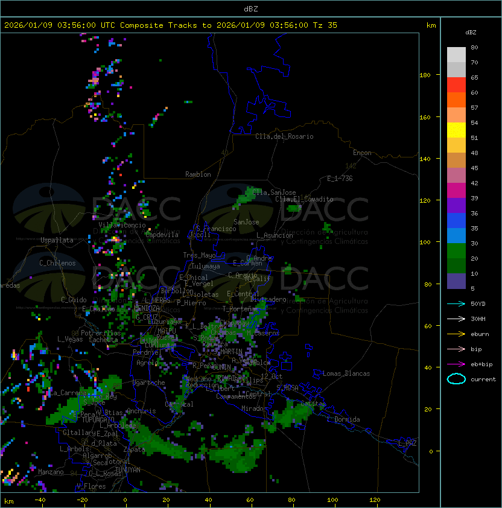Click the 'Ugarteche' map label
Viewport: 502px width, 508px height.
click(149, 383)
